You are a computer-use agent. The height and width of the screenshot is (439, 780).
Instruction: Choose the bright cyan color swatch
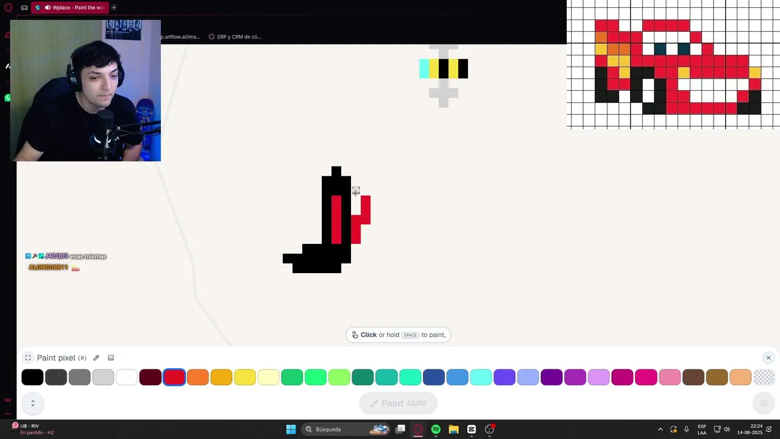tap(481, 377)
